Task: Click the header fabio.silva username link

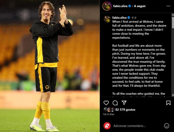Action: pos(120,6)
